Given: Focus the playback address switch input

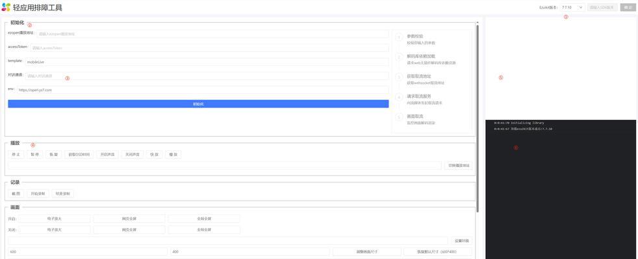Looking at the screenshot, I should coord(225,165).
